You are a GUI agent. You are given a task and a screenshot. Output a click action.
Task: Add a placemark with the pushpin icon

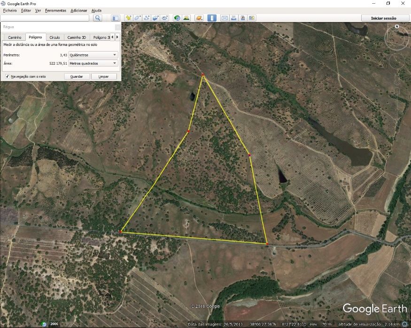click(128, 18)
